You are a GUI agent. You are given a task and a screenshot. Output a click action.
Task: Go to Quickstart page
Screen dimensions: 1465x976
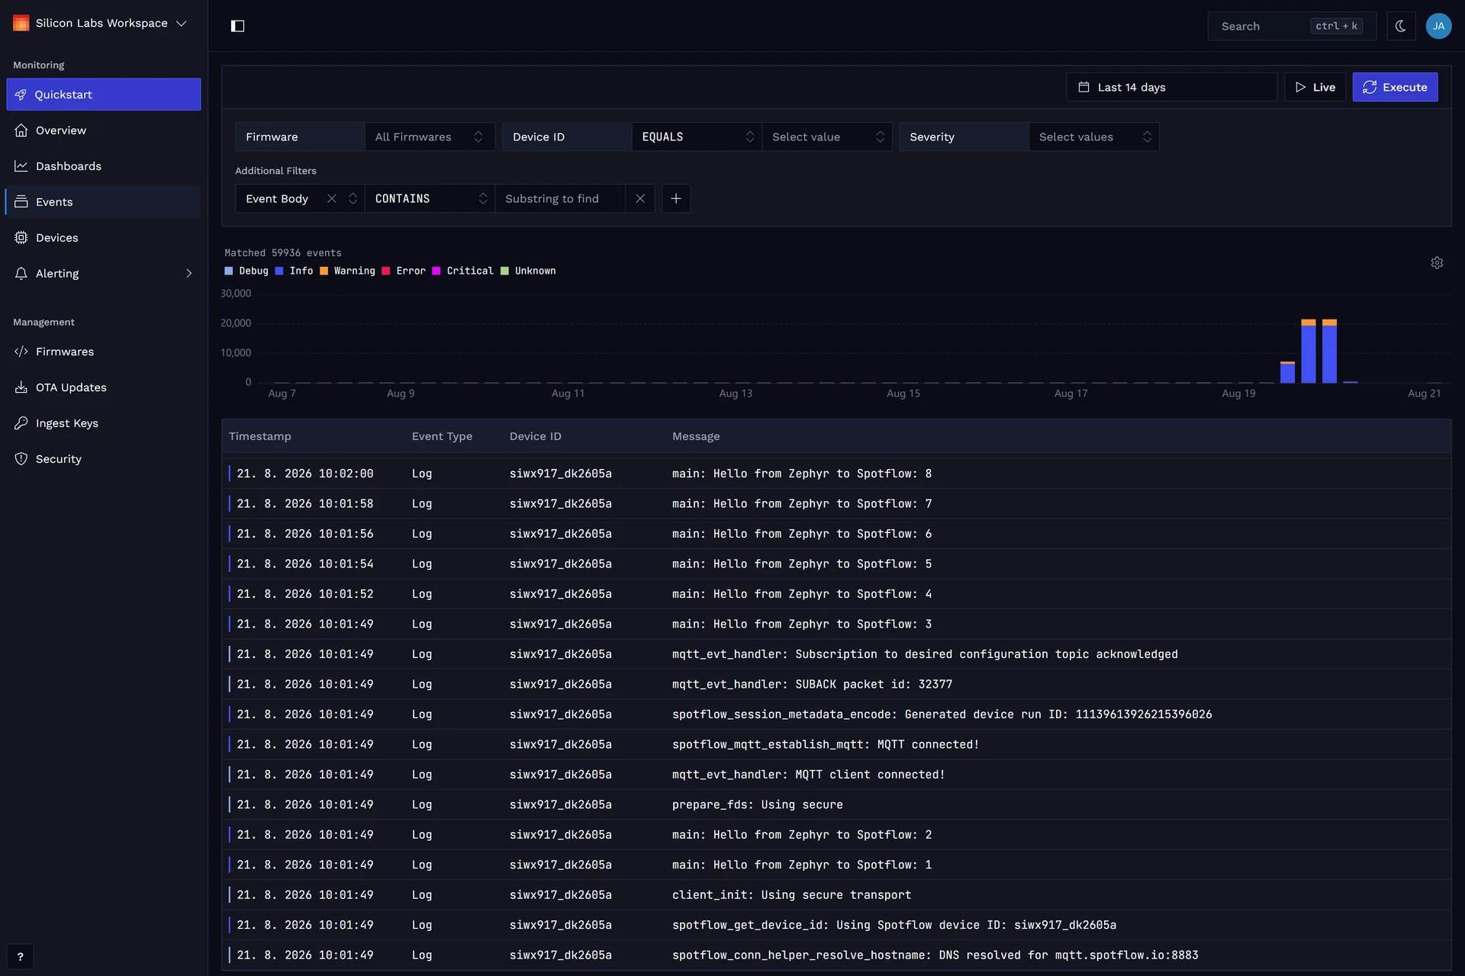104,95
